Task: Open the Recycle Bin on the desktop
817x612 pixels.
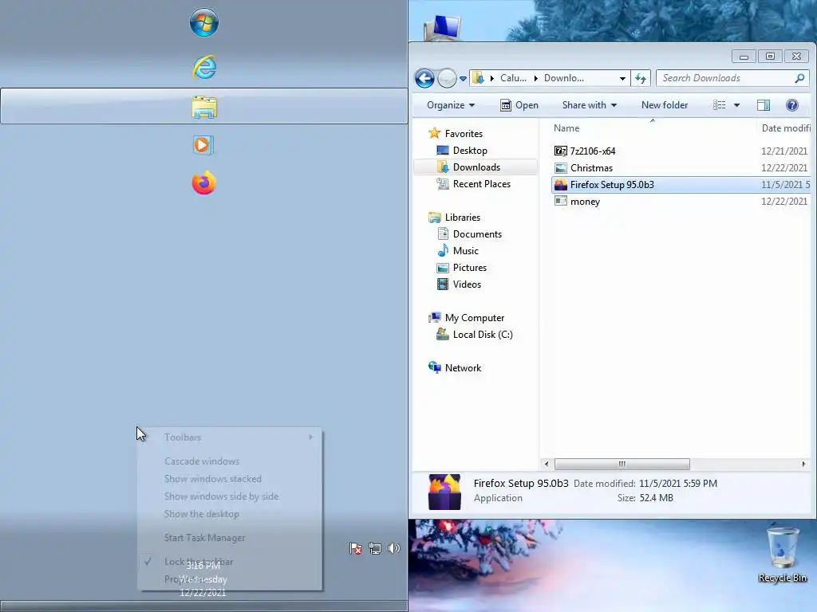Action: pyautogui.click(x=783, y=555)
